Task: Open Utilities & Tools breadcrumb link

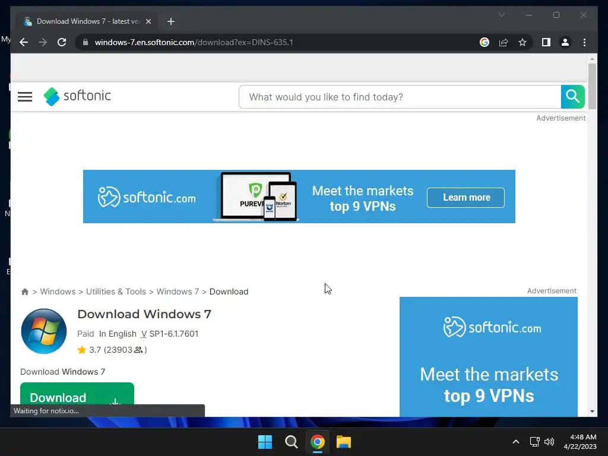Action: click(116, 292)
